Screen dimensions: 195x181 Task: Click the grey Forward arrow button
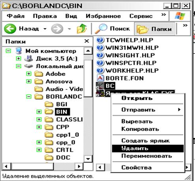point(57,29)
